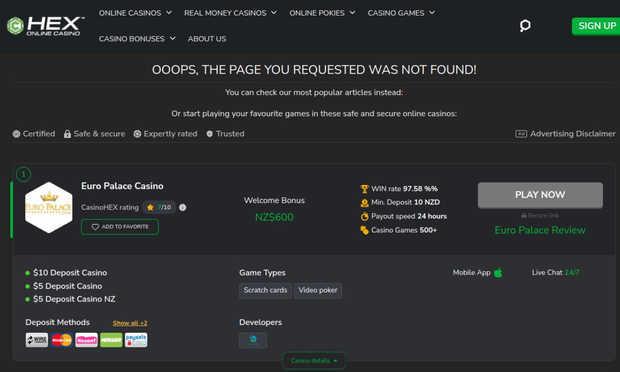Click the Ad icon beside Advertising Disclaimer
The image size is (620, 372).
(x=521, y=134)
